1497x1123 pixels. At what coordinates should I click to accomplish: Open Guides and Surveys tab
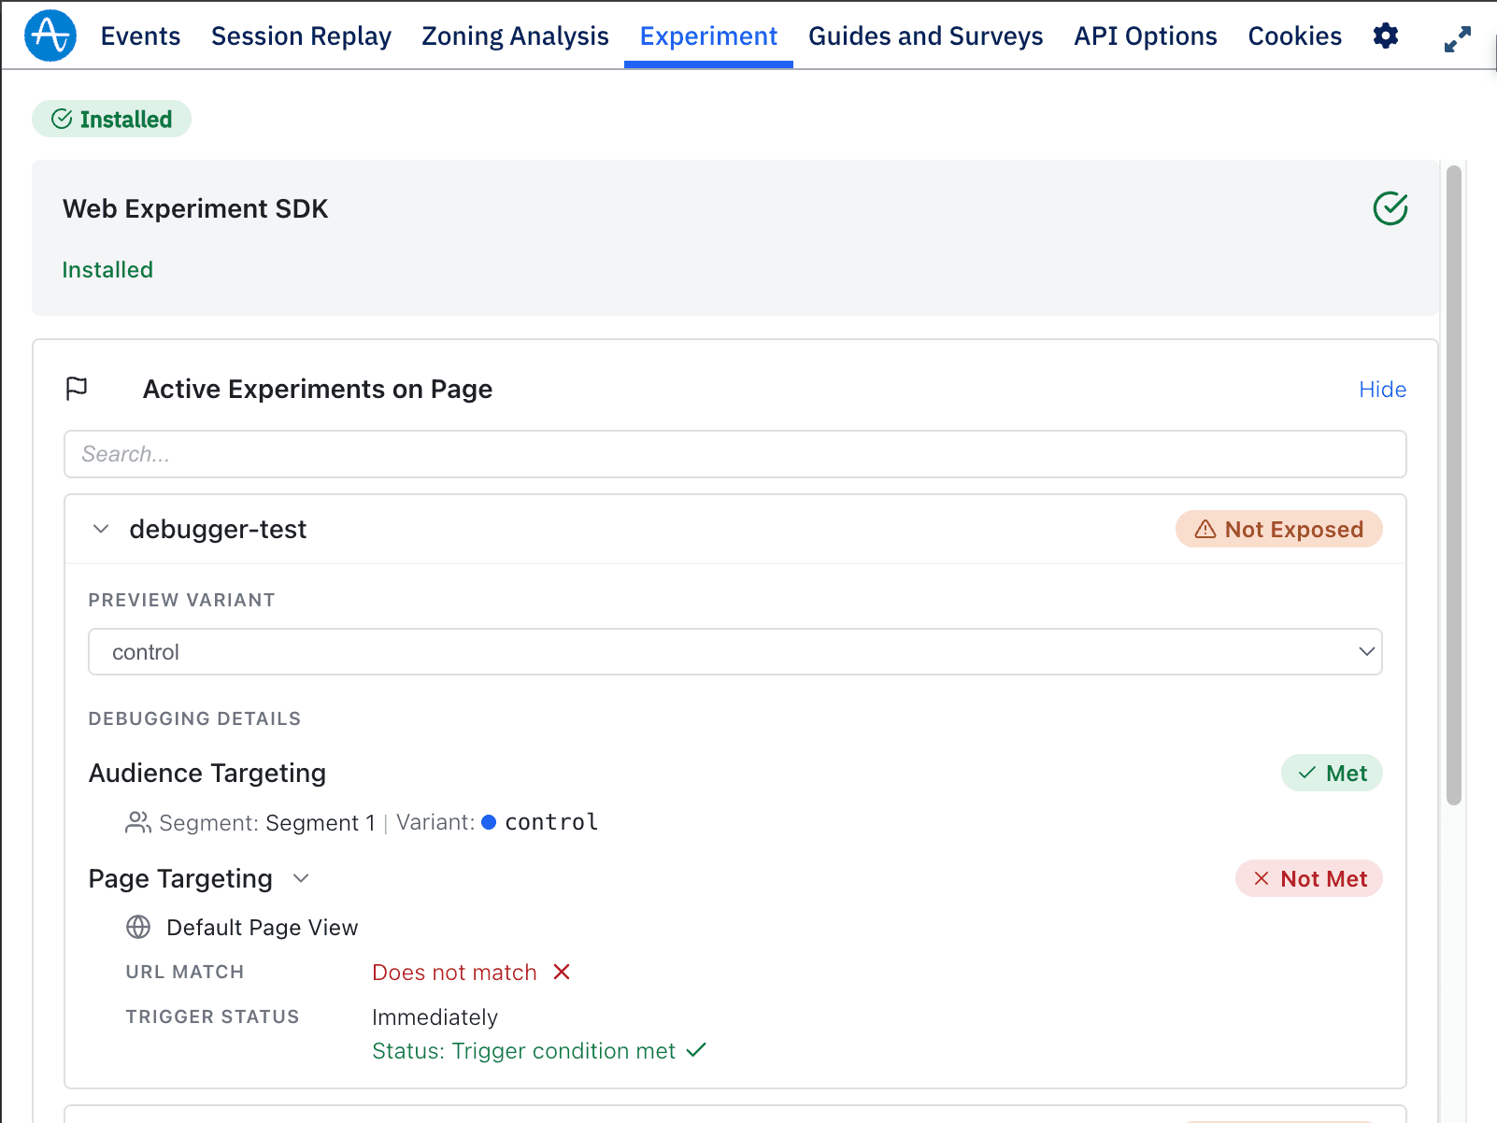tap(925, 36)
